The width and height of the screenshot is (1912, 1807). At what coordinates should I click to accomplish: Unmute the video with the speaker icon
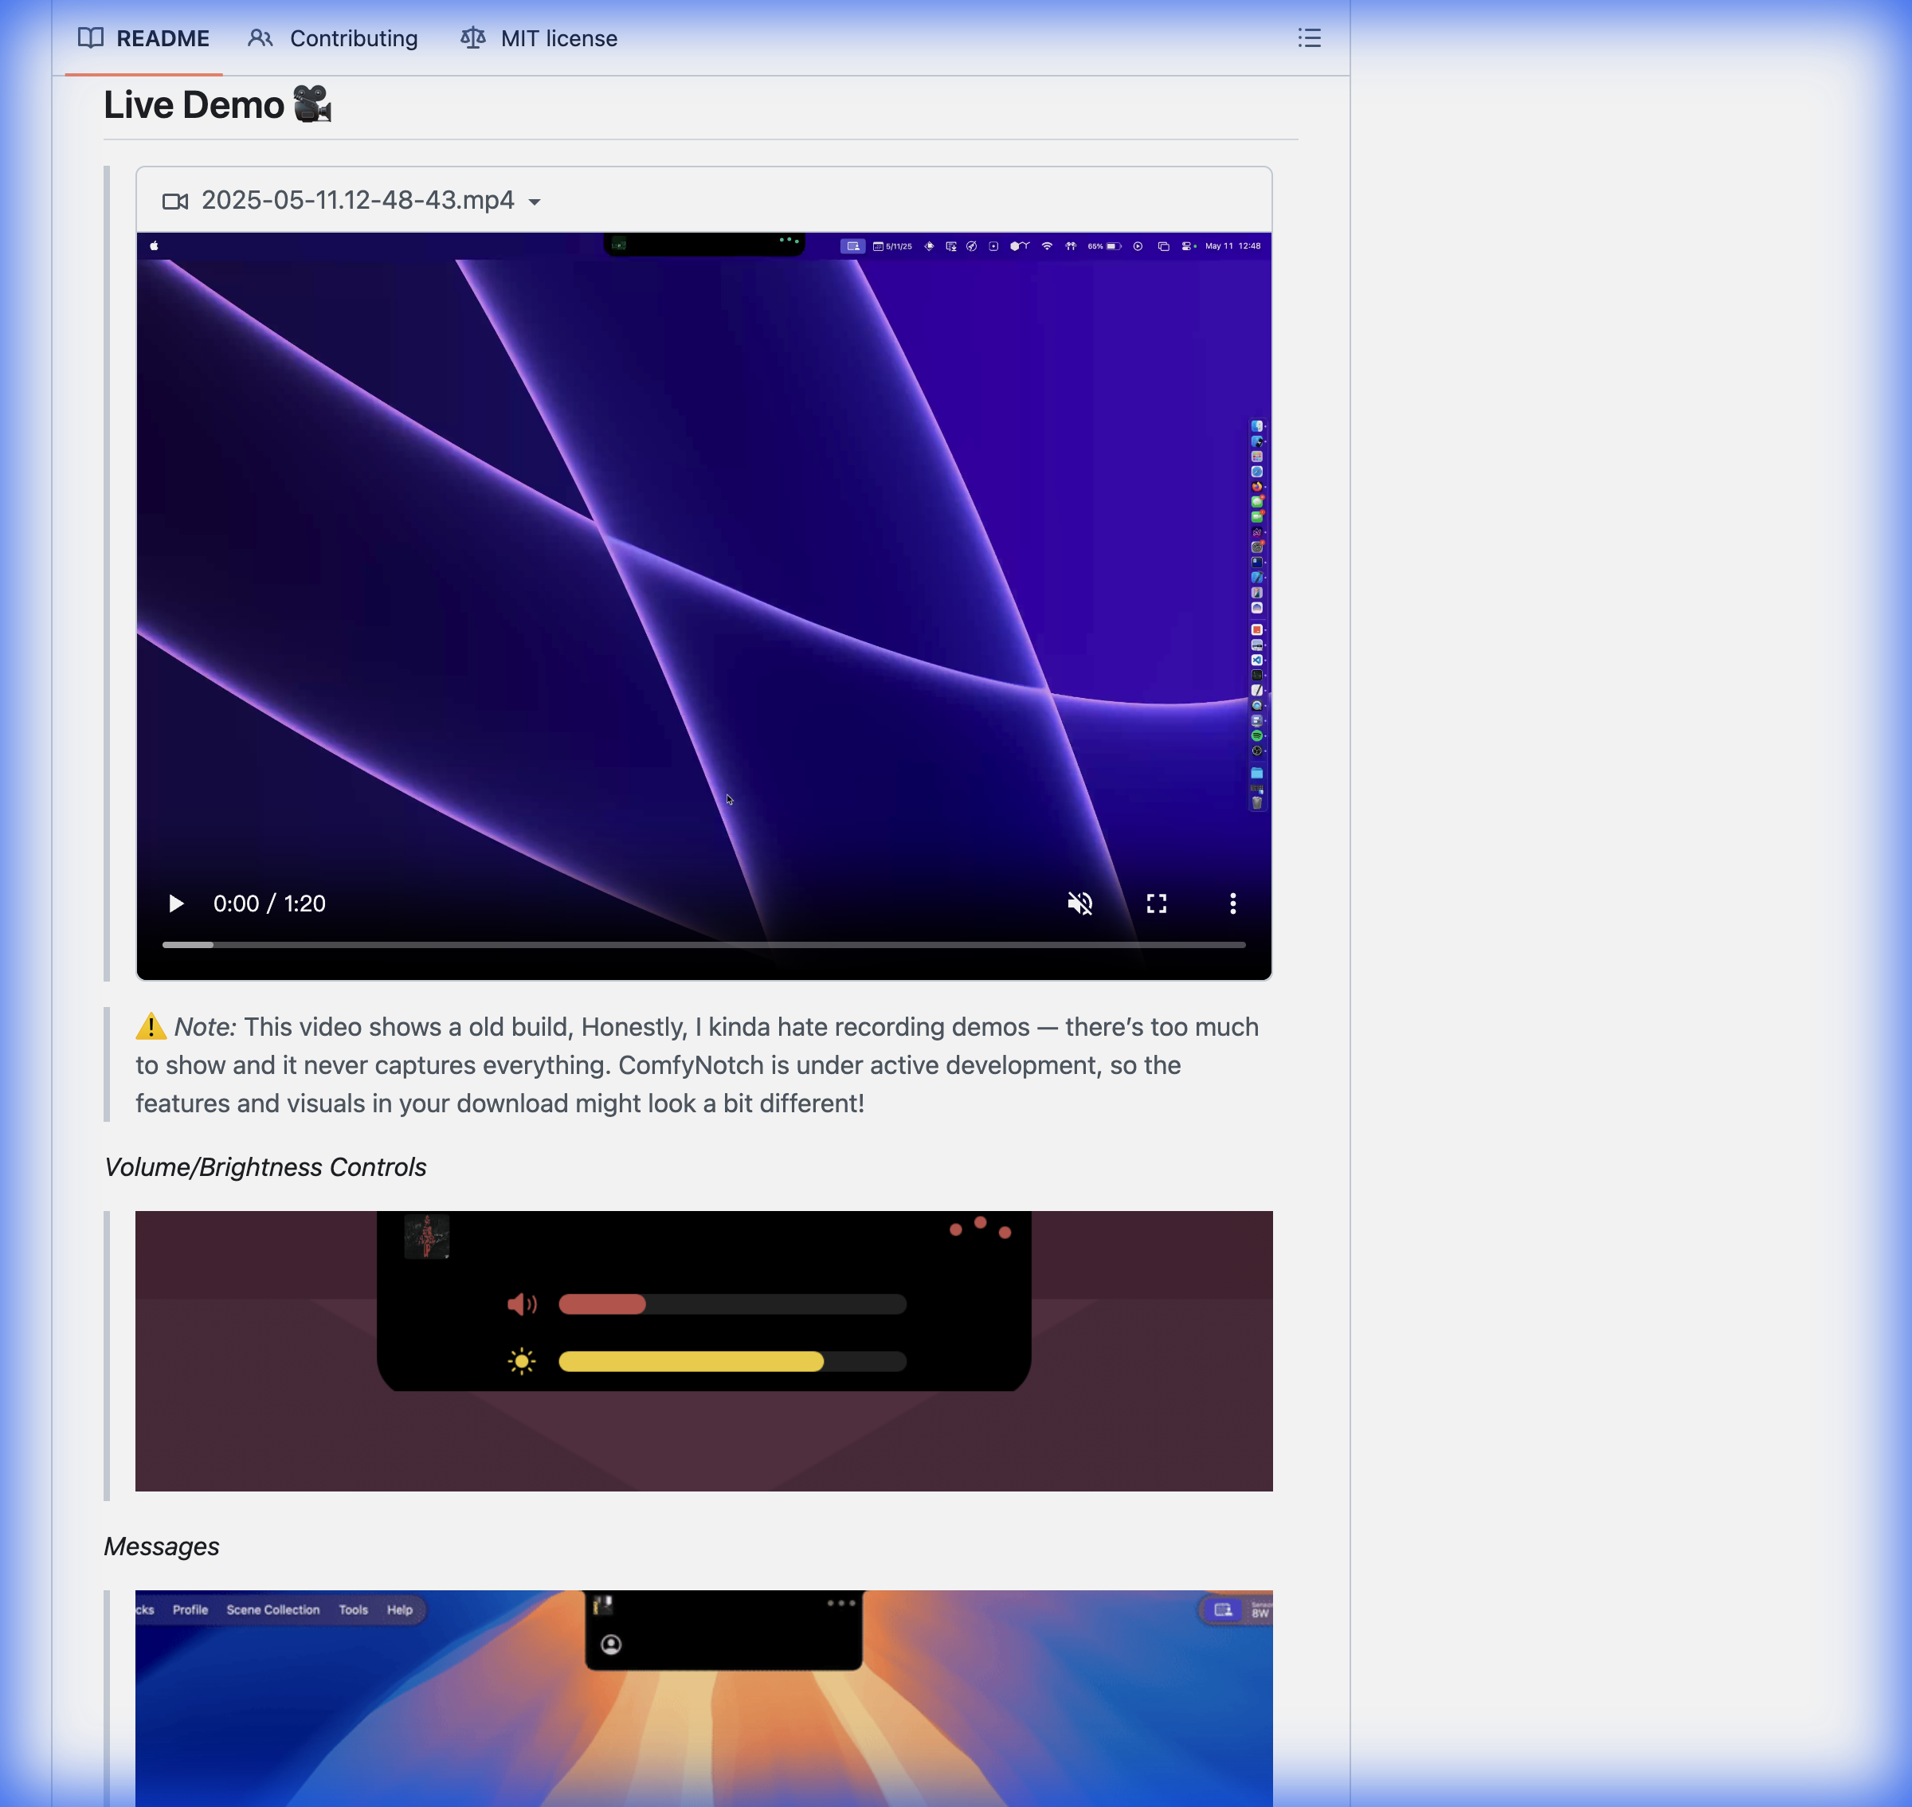(1079, 903)
